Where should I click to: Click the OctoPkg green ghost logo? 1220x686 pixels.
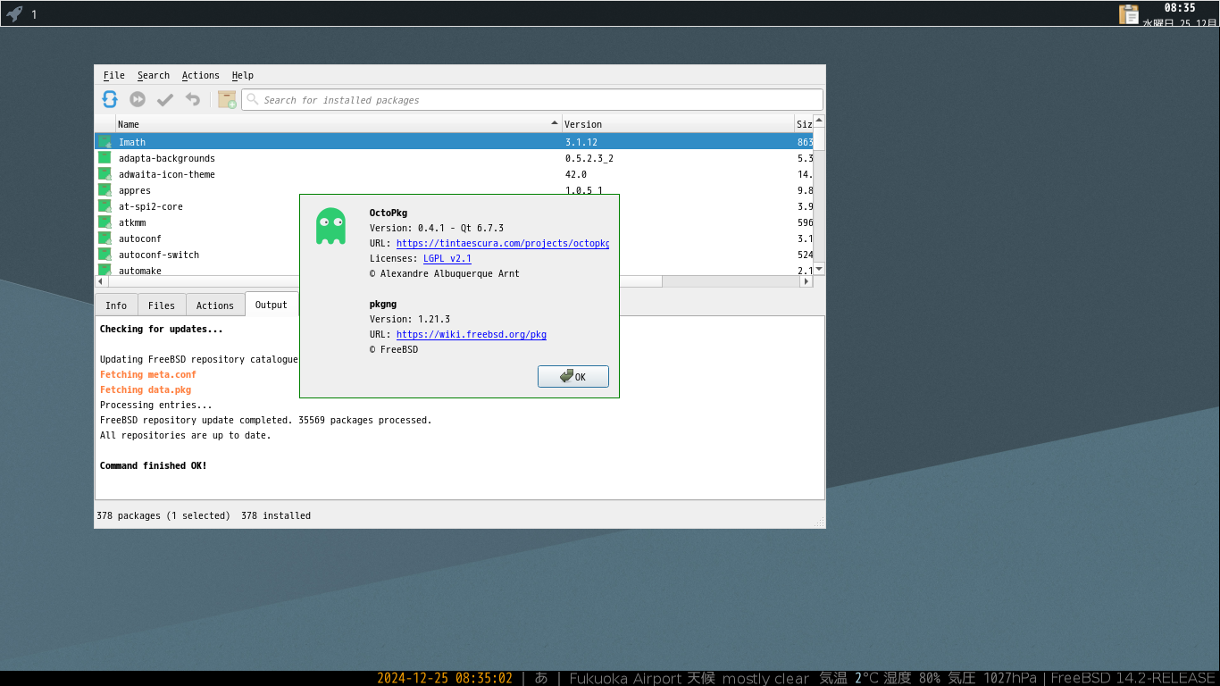330,226
